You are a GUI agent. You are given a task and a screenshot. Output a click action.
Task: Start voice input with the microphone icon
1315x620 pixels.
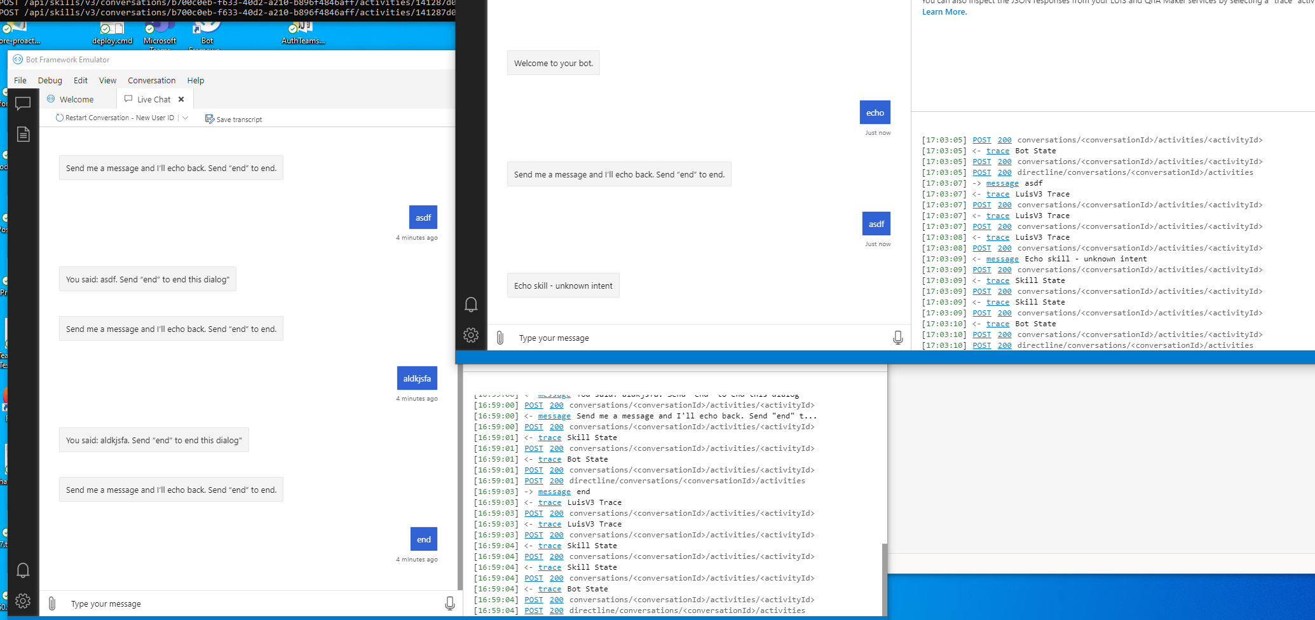tap(450, 603)
